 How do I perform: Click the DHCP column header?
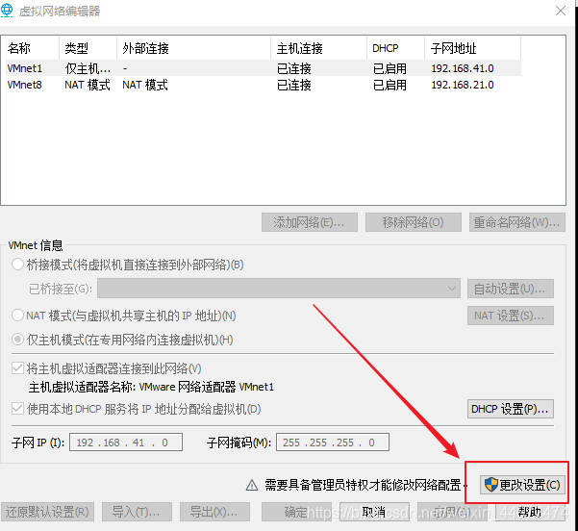tap(395, 48)
